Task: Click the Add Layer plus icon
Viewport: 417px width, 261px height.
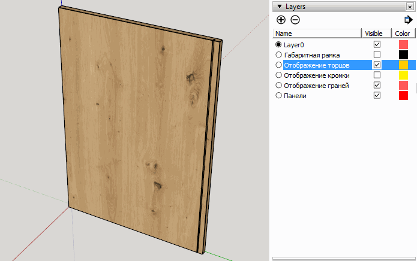Action: (x=281, y=20)
